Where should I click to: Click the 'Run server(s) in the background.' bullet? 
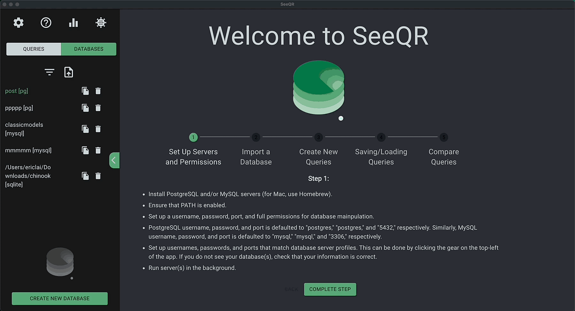tap(192, 268)
